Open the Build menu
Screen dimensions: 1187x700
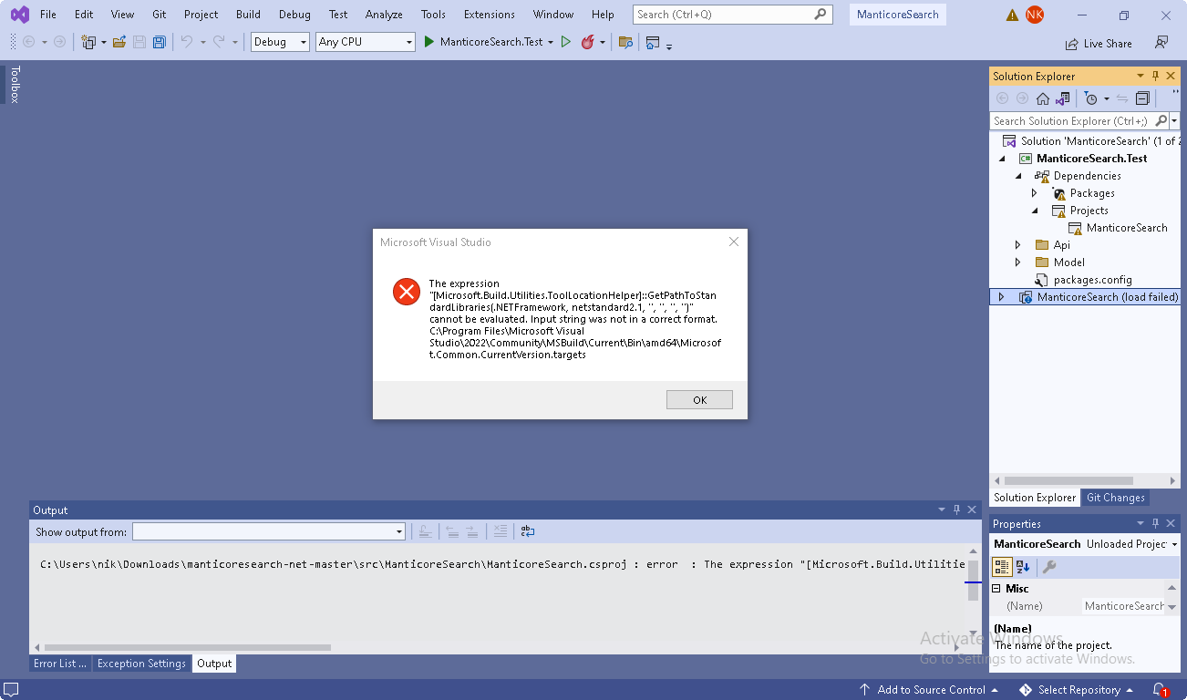(x=247, y=14)
